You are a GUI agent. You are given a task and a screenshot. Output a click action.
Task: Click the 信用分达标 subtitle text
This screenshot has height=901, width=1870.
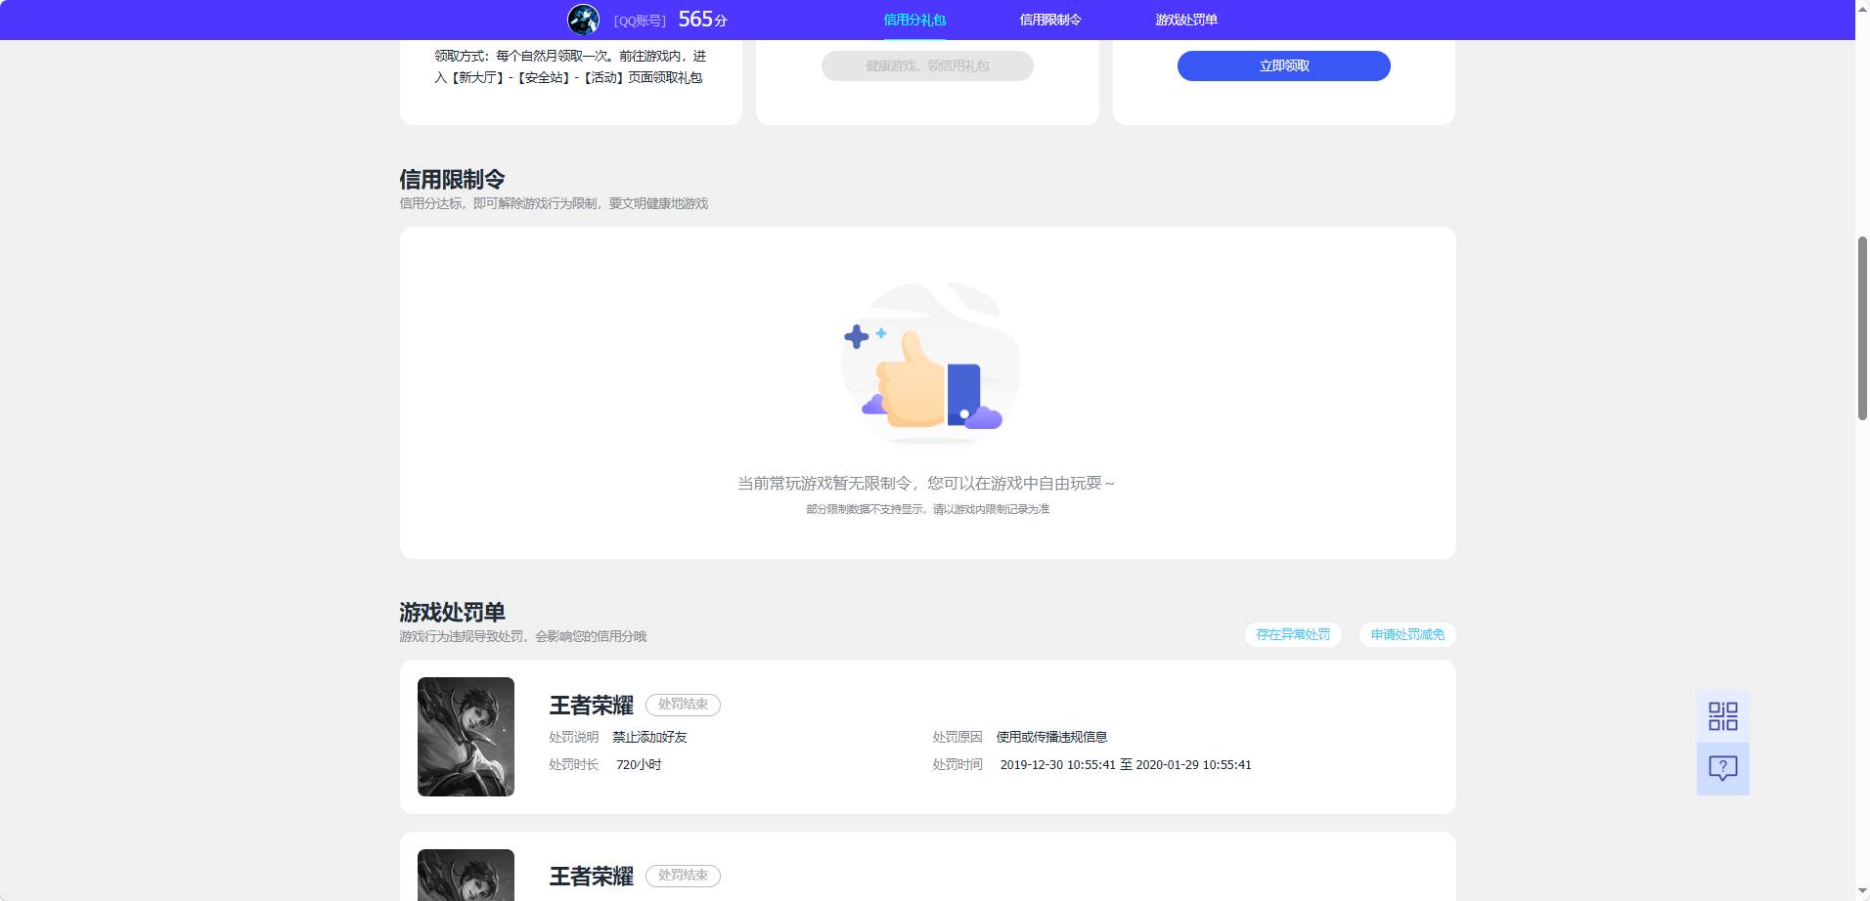pos(554,203)
